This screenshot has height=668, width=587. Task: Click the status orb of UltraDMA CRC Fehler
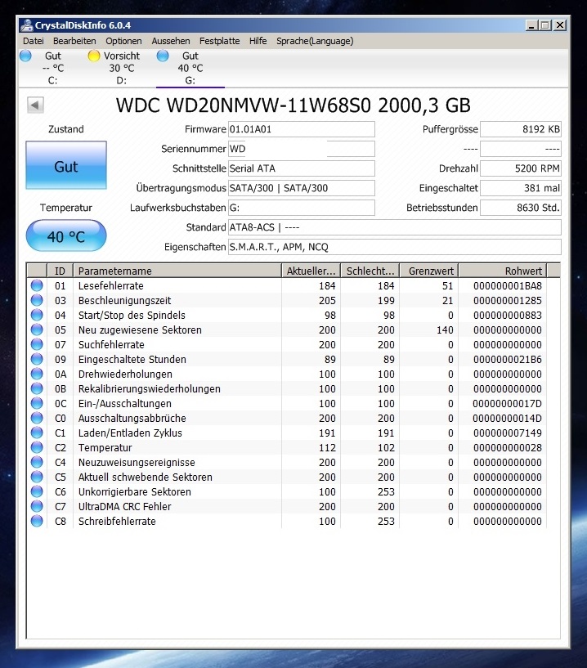tap(37, 506)
